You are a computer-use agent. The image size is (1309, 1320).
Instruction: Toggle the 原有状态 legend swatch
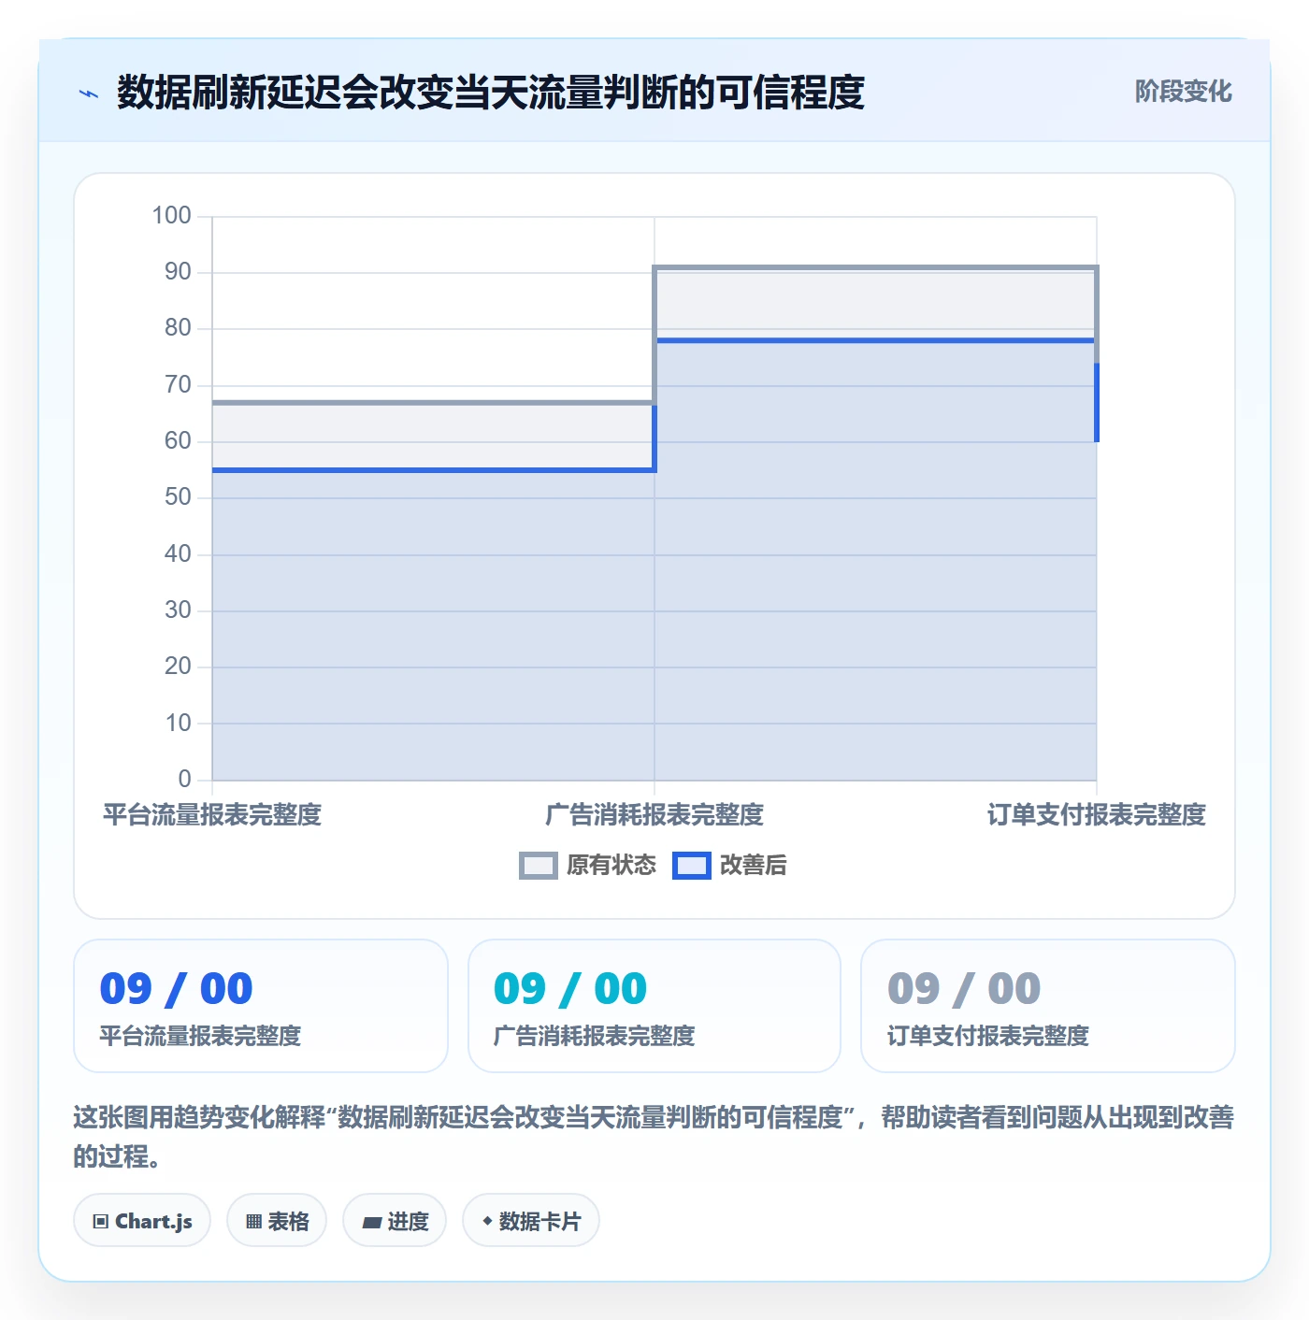coord(538,866)
